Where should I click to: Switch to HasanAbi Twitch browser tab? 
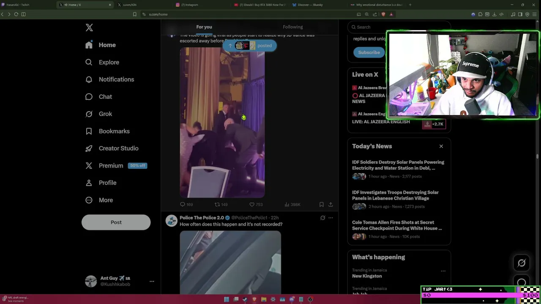pyautogui.click(x=28, y=5)
